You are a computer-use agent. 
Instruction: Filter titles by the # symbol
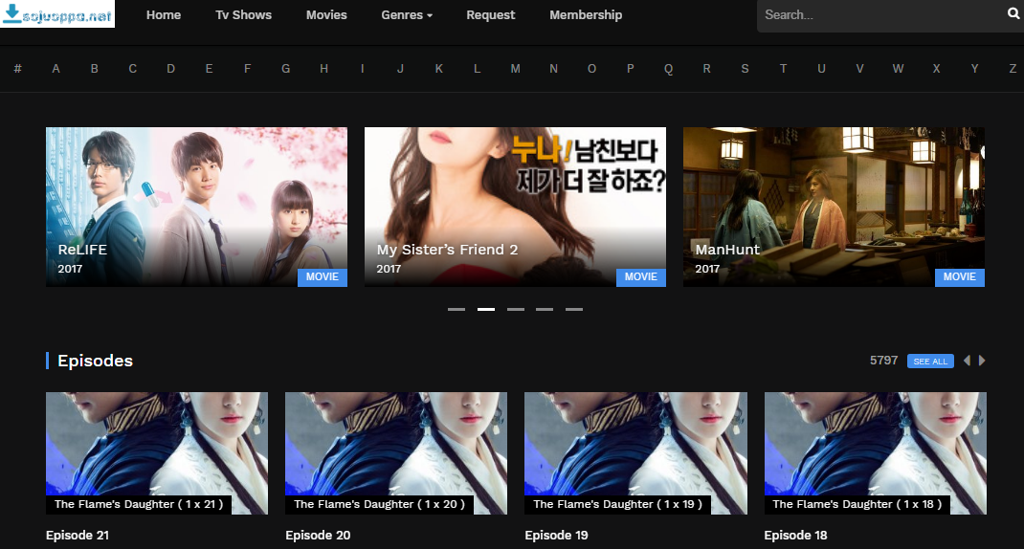click(17, 69)
